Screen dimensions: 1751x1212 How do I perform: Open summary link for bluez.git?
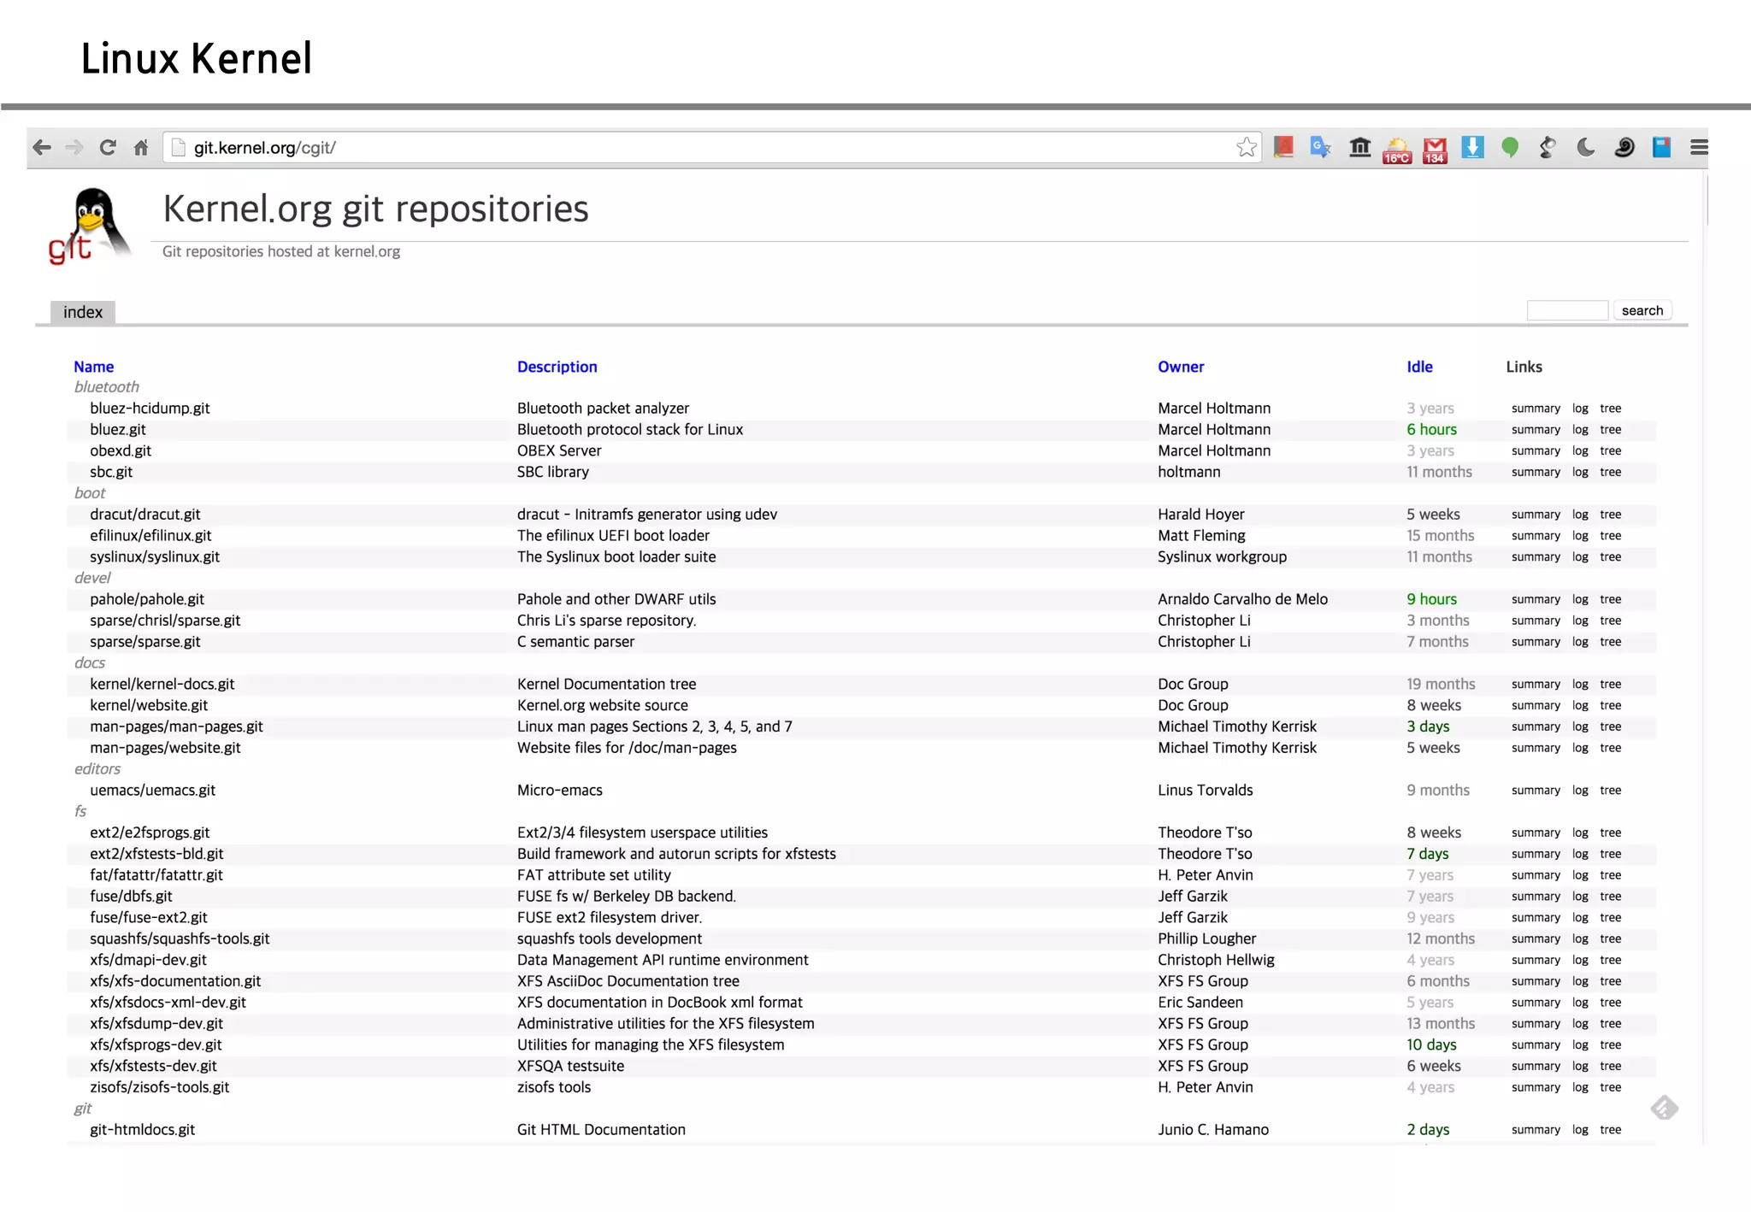1536,430
